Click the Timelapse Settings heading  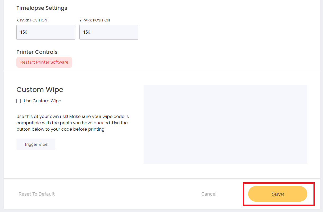(42, 8)
